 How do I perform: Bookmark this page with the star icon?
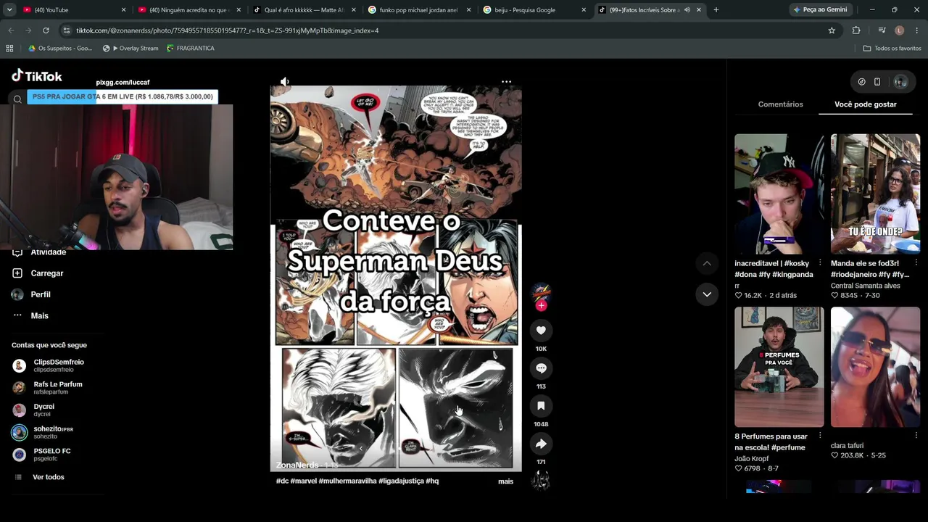point(832,30)
